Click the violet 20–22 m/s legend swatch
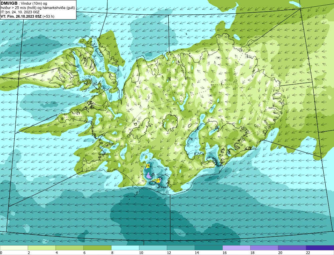334x255 pixels. [x=292, y=248]
